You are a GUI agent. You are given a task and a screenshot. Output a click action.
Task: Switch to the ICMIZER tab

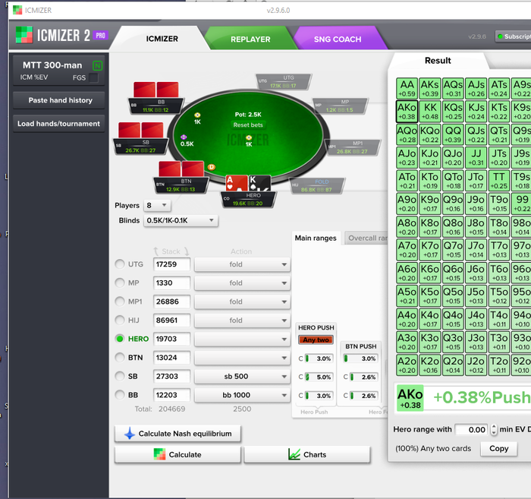point(162,39)
